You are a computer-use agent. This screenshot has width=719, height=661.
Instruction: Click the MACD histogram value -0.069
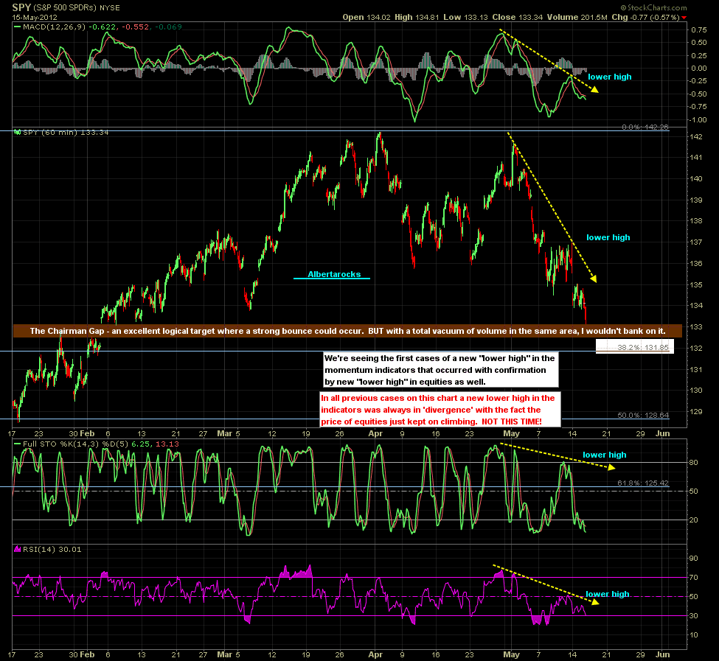tap(168, 27)
